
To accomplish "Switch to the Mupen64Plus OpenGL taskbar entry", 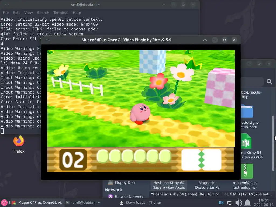I will [x=38, y=203].
